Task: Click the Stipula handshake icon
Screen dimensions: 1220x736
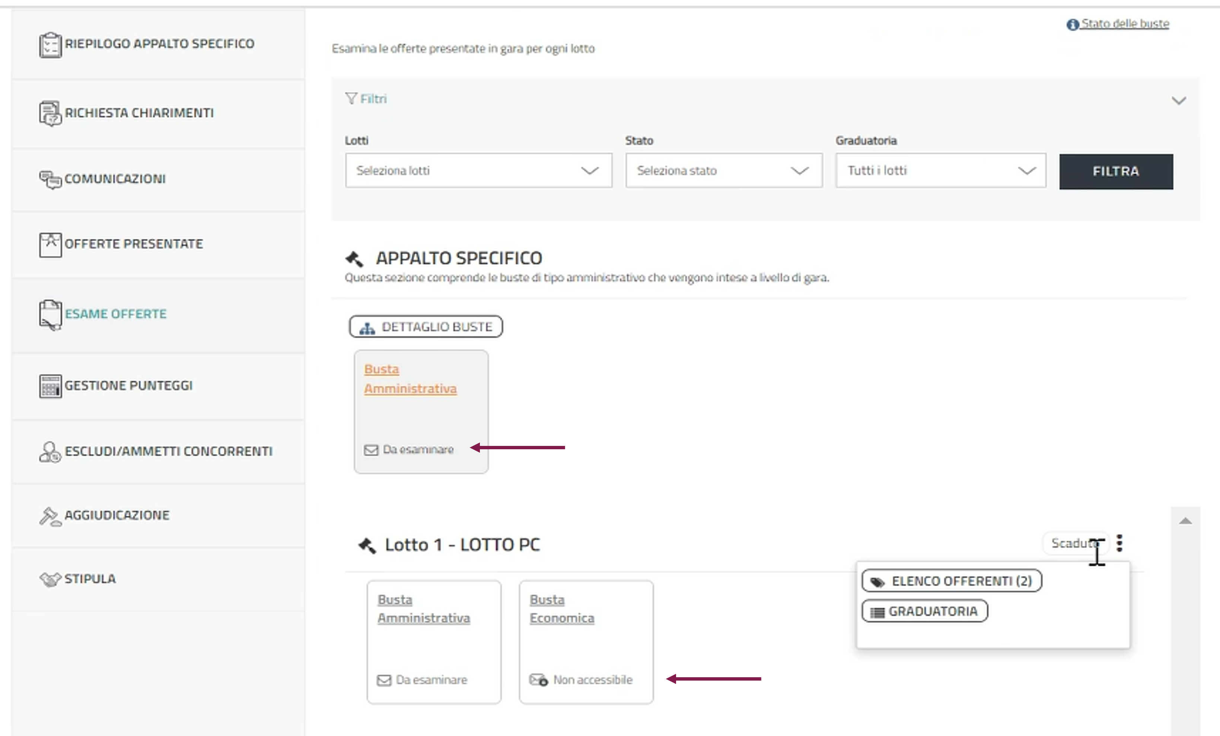Action: click(50, 579)
